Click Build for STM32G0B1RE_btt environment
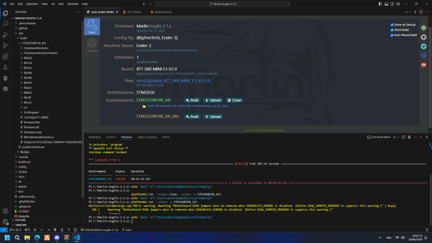Viewport: 432px width, 243px height. coord(192,100)
